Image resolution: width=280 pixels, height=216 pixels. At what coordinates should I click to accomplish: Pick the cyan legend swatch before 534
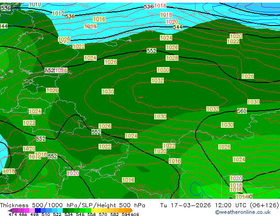point(60,210)
